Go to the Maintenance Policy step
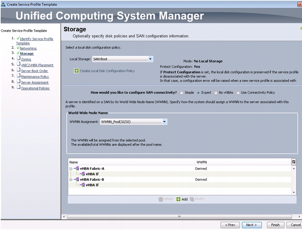 tap(35, 77)
